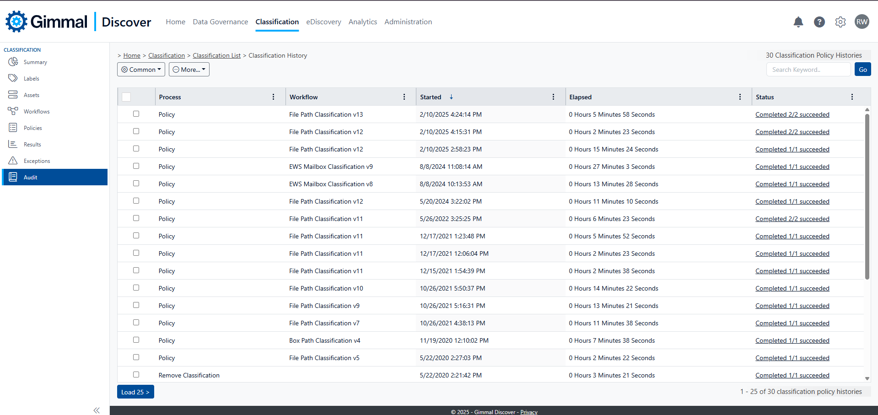Open Summary in the Classification sidebar
878x415 pixels.
tap(35, 62)
